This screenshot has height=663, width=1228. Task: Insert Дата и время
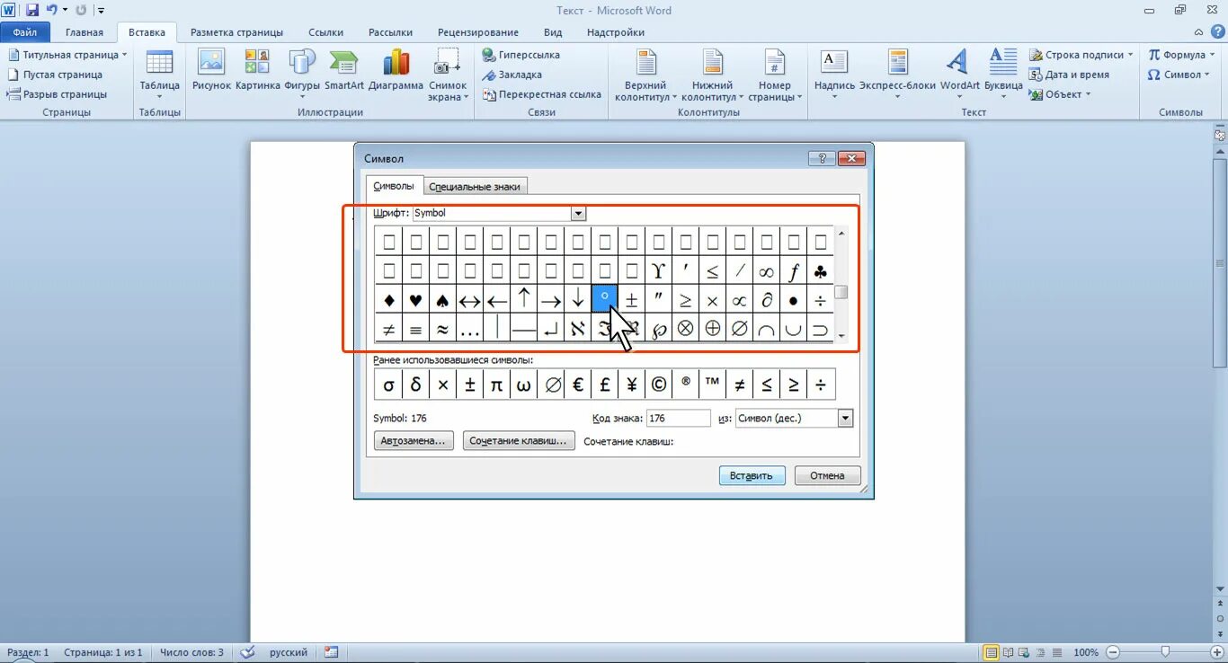1070,75
